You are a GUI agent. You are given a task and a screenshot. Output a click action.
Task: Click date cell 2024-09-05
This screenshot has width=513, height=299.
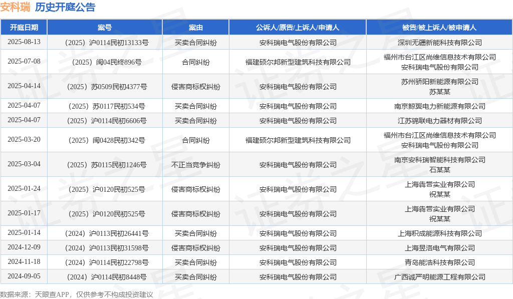point(24,276)
